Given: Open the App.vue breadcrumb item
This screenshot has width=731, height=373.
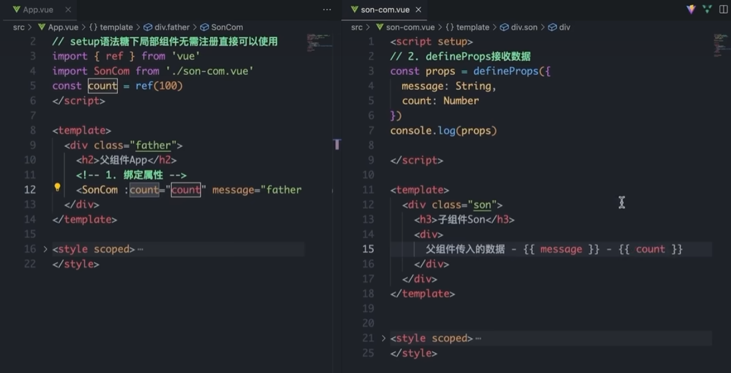Looking at the screenshot, I should point(58,27).
